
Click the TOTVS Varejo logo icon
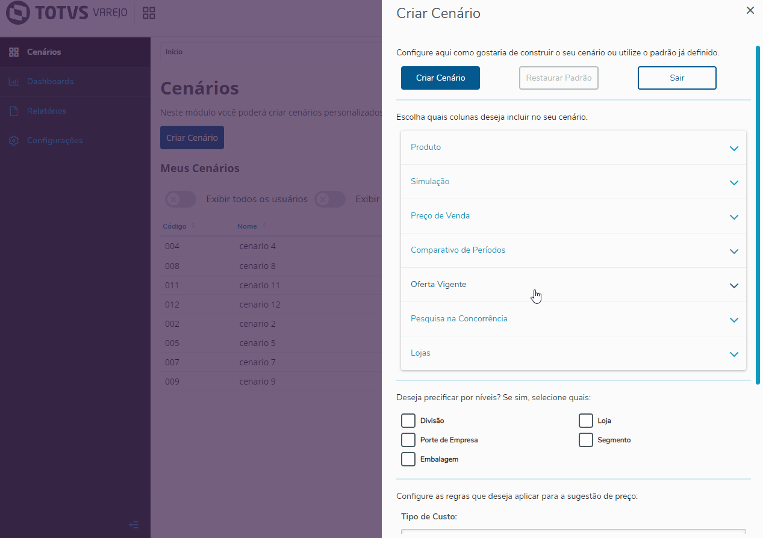(18, 13)
